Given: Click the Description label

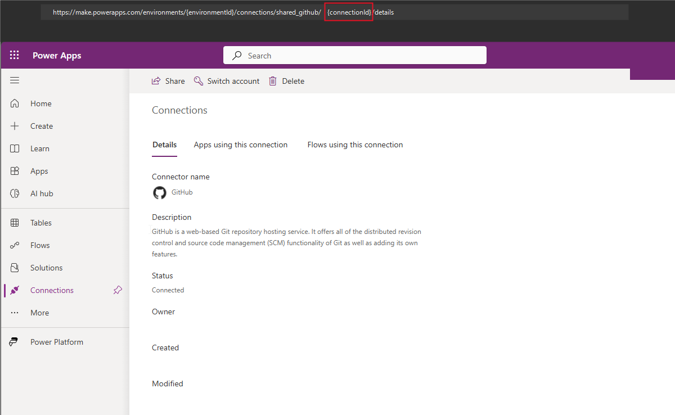Looking at the screenshot, I should [172, 217].
